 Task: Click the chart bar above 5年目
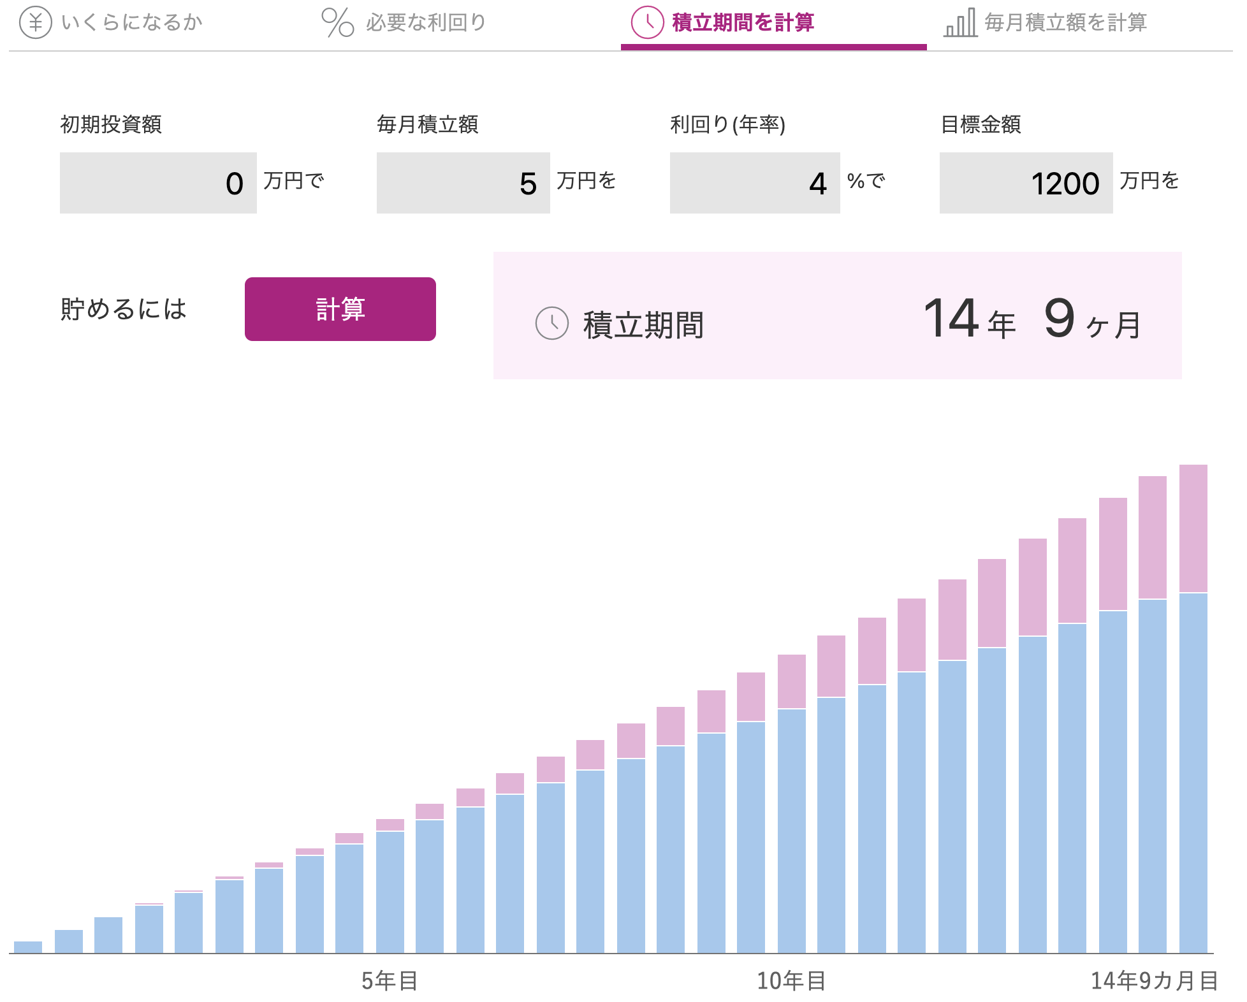tap(390, 886)
